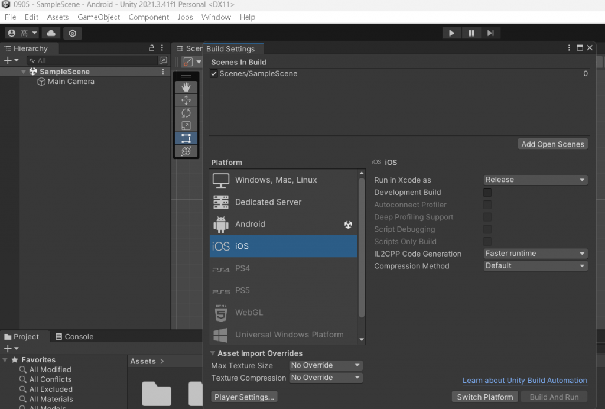Click Add Open Scenes button
605x409 pixels.
point(552,144)
